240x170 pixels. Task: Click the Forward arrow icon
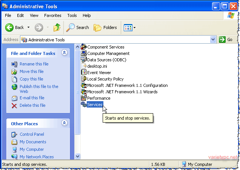[39, 27]
